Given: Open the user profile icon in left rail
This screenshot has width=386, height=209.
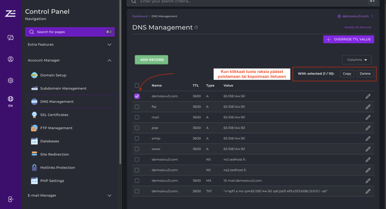Looking at the screenshot, I should coord(11,59).
